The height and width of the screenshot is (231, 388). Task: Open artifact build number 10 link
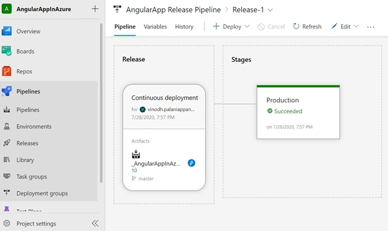(x=134, y=171)
